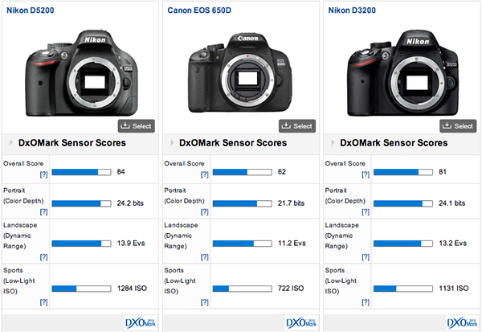Click the DxOMark logo under Nikon D3200
Viewport: 482px width, 332px height.
click(463, 323)
